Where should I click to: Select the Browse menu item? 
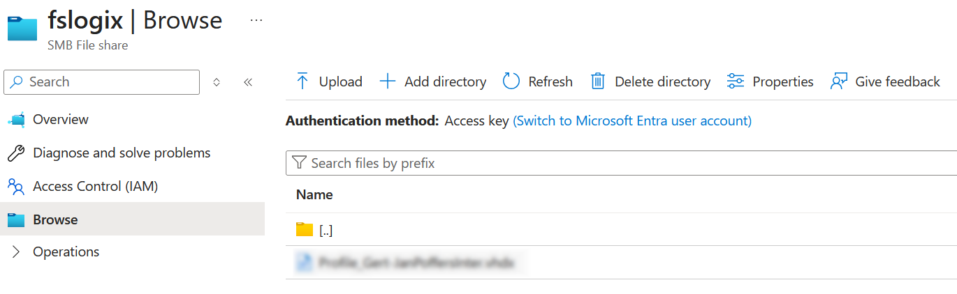tap(55, 219)
